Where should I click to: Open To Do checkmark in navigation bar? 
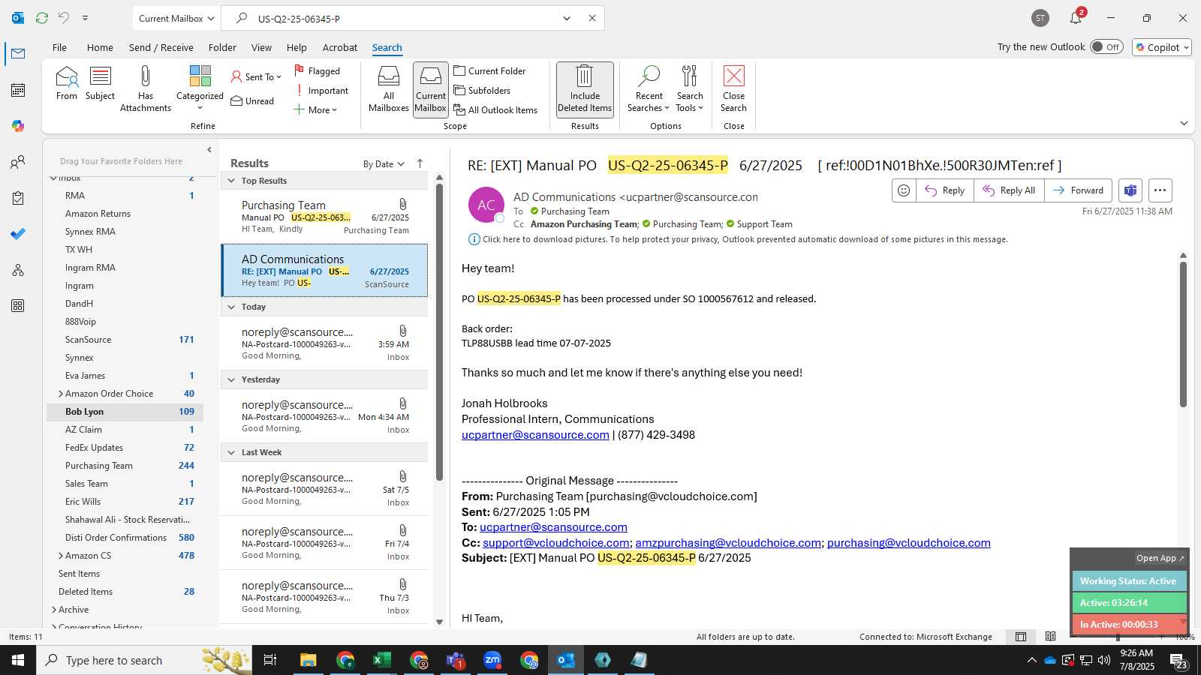point(18,234)
